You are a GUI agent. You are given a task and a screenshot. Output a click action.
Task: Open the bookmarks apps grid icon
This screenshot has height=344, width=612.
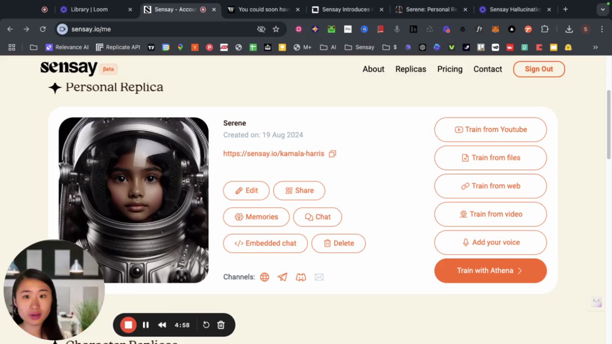click(x=12, y=47)
